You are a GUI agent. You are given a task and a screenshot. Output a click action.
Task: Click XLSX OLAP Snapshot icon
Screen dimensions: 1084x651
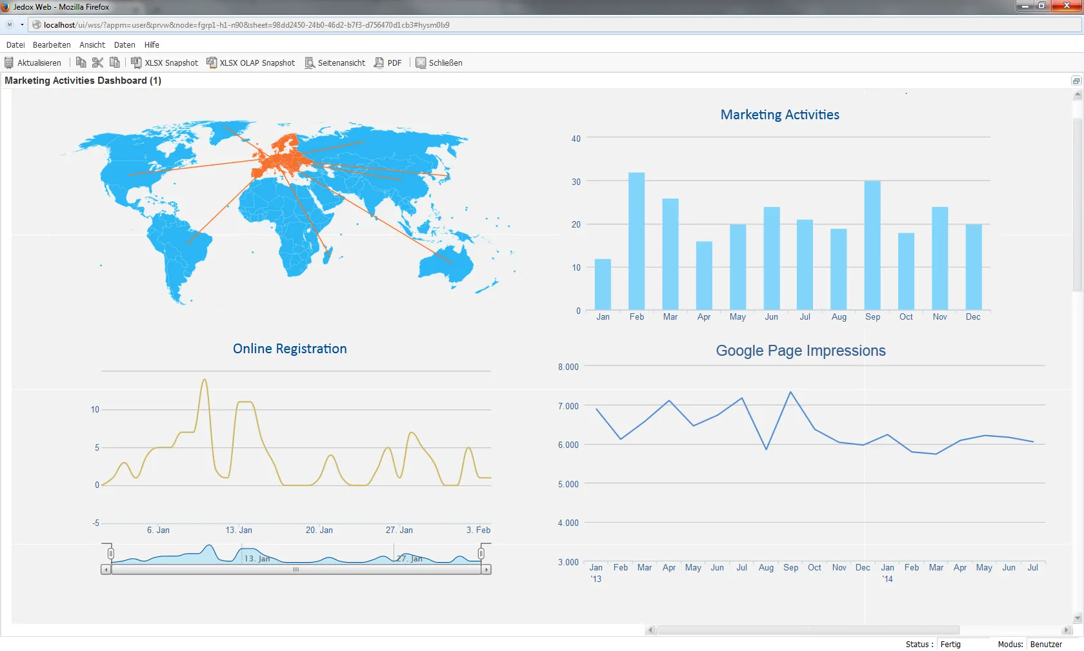coord(211,63)
